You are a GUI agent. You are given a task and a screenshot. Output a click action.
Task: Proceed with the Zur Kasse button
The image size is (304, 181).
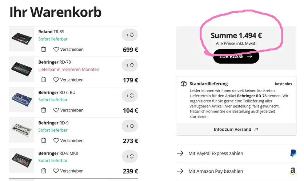[x=236, y=57]
